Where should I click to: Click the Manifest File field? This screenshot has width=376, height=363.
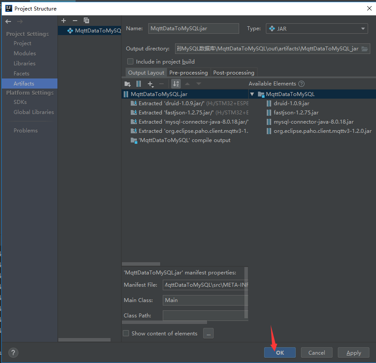pos(205,285)
